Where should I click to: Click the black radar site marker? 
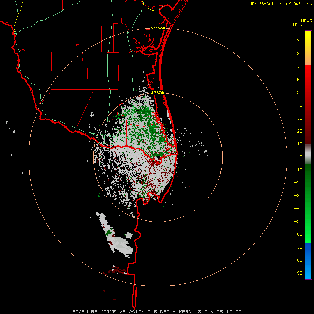click(158, 158)
